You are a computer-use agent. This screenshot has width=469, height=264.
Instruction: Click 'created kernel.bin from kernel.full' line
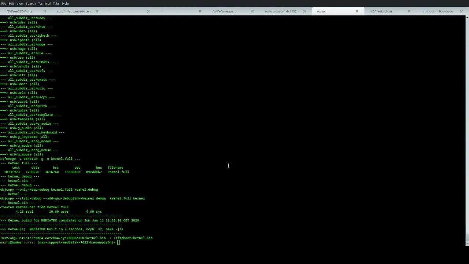(x=34, y=207)
